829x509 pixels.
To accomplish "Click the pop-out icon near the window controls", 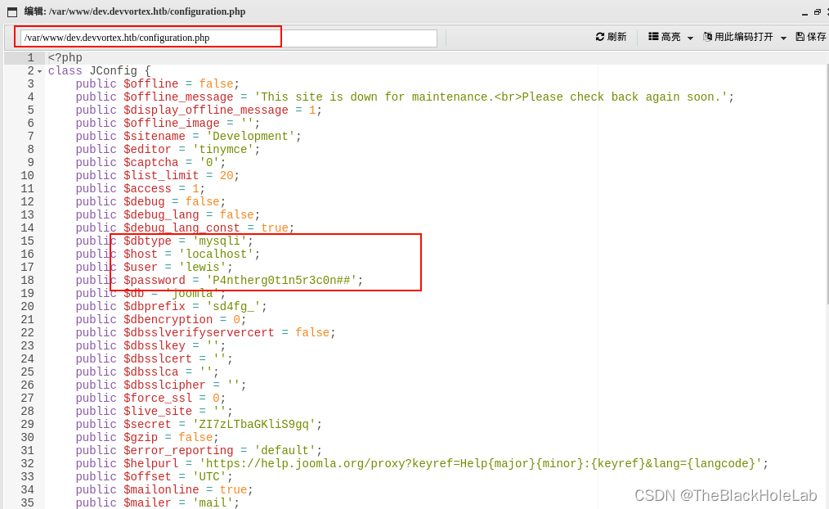I will point(827,12).
